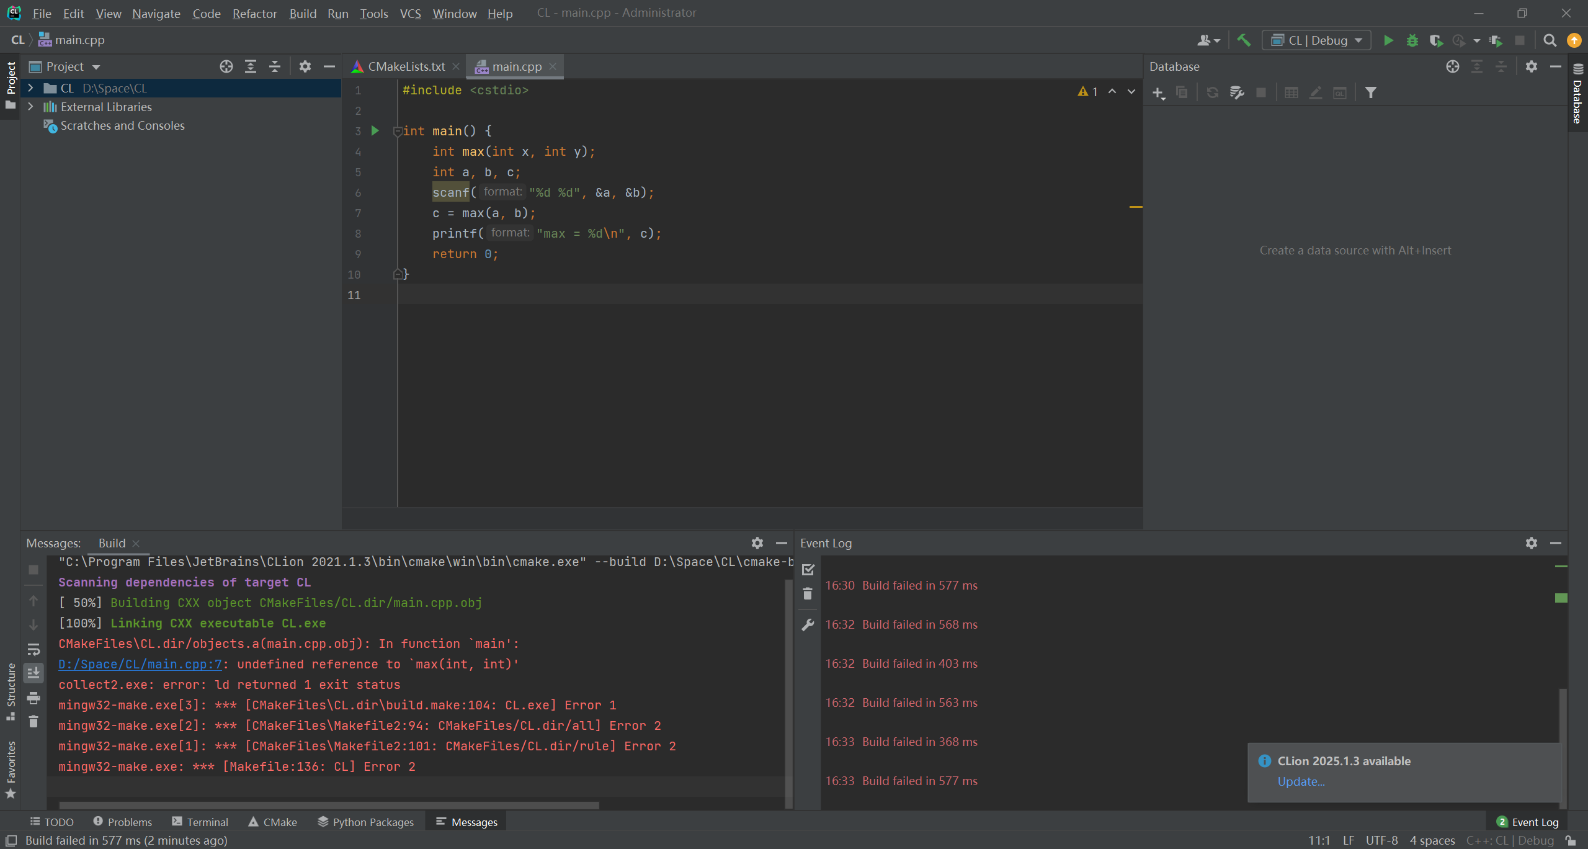Toggle scroll to end in Messages panel
This screenshot has height=849, width=1588.
pyautogui.click(x=33, y=673)
